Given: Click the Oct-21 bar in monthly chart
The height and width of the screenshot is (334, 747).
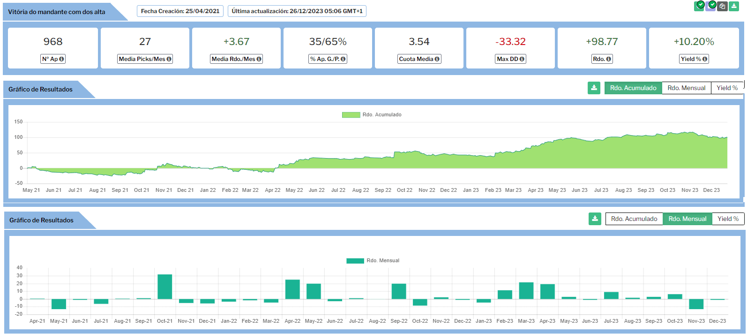Looking at the screenshot, I should coord(165,287).
